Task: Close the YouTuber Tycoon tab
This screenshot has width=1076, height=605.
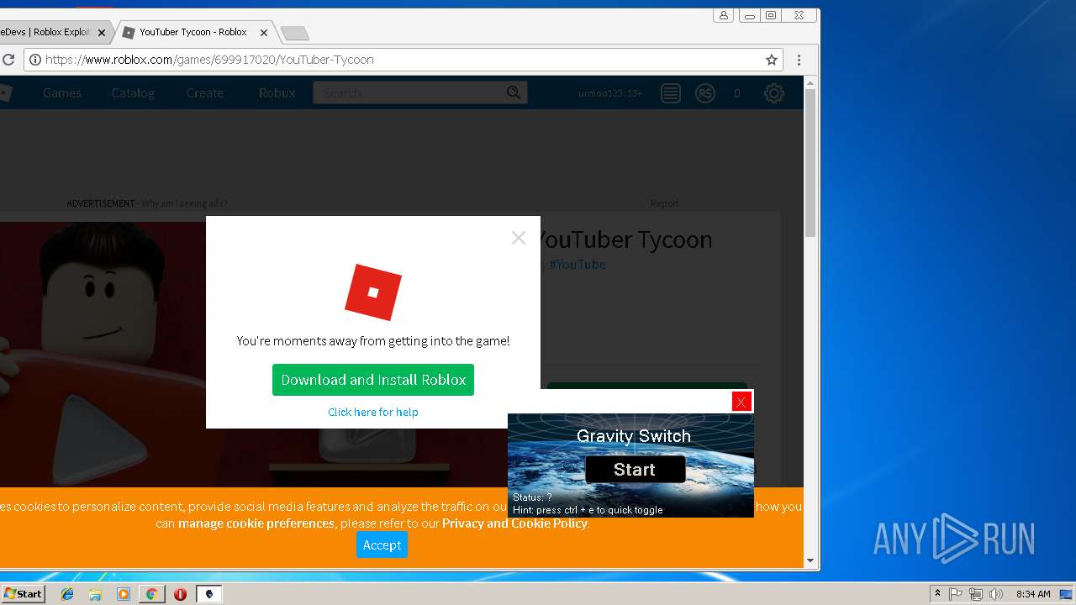Action: 263,33
